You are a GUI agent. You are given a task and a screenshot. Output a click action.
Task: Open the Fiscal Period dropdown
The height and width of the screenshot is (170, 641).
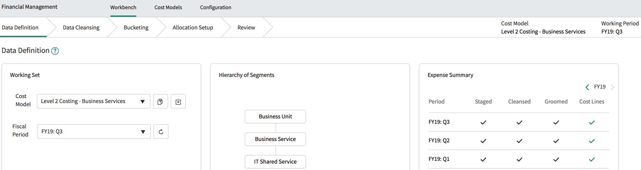tap(94, 132)
